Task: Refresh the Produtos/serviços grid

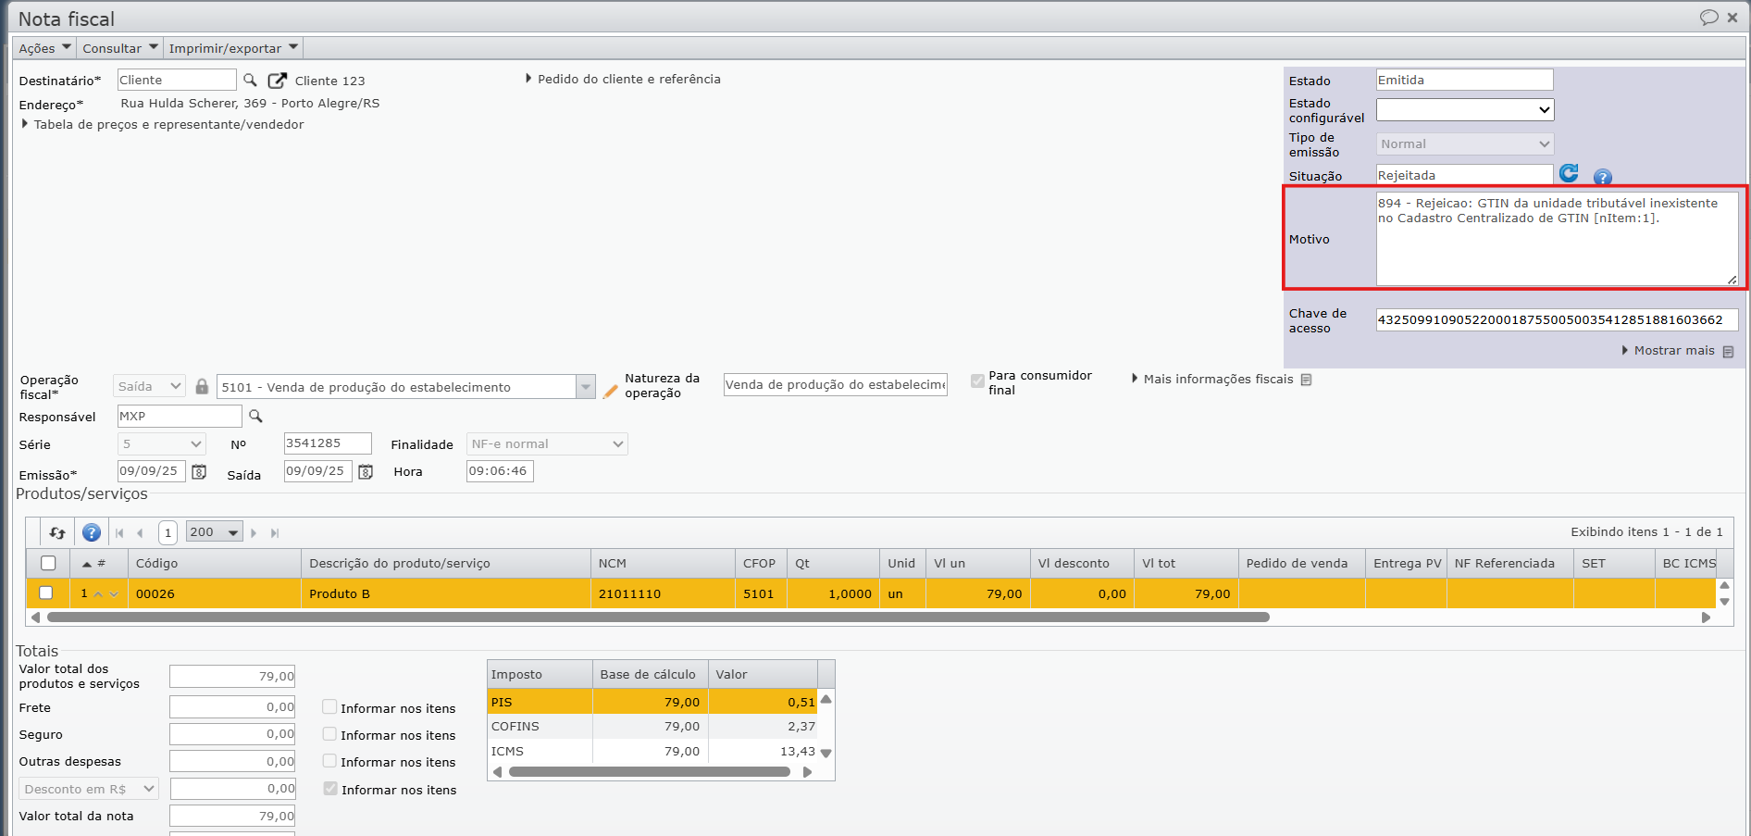Action: (57, 532)
